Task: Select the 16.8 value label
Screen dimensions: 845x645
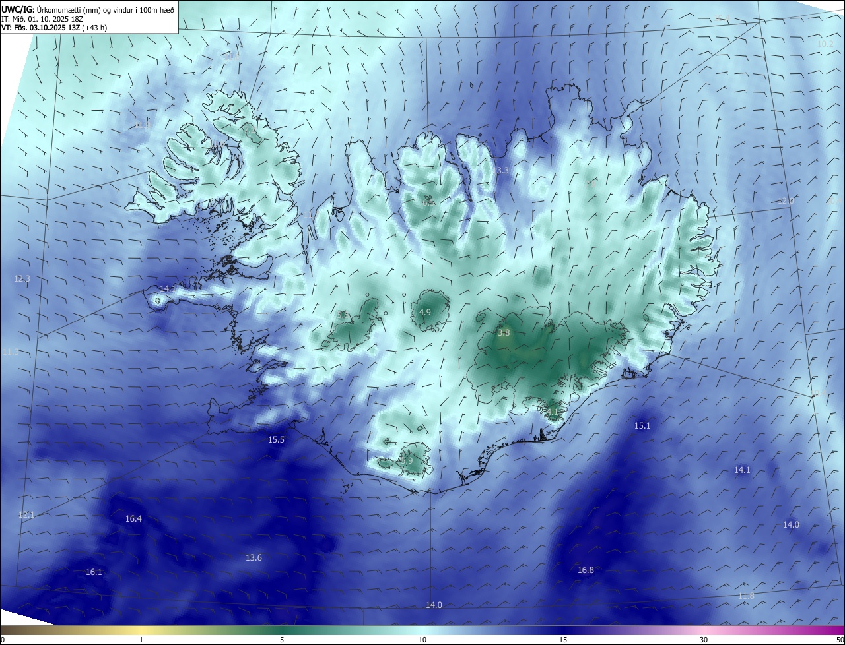Action: [586, 570]
